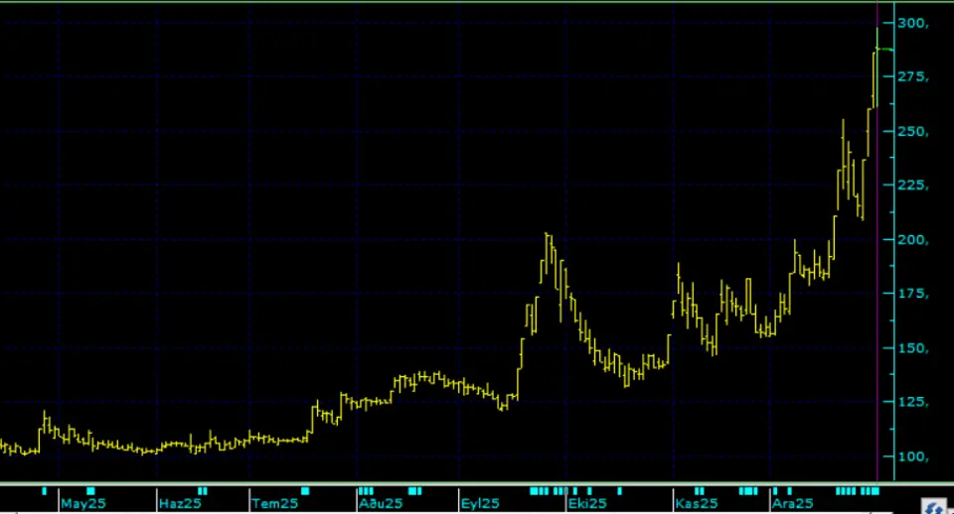Select the Ara25 label on time axis
This screenshot has height=514, width=954.
[x=793, y=504]
